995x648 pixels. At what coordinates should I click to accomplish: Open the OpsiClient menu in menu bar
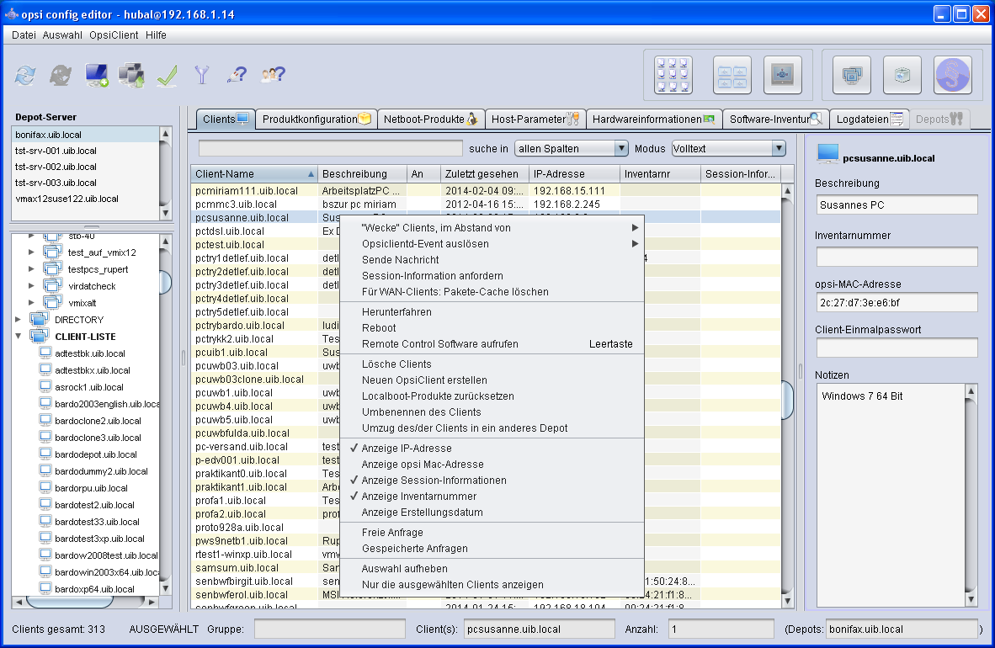click(113, 35)
